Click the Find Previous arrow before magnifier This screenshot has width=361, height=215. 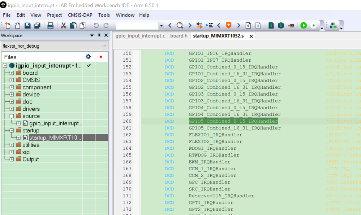(x=170, y=26)
